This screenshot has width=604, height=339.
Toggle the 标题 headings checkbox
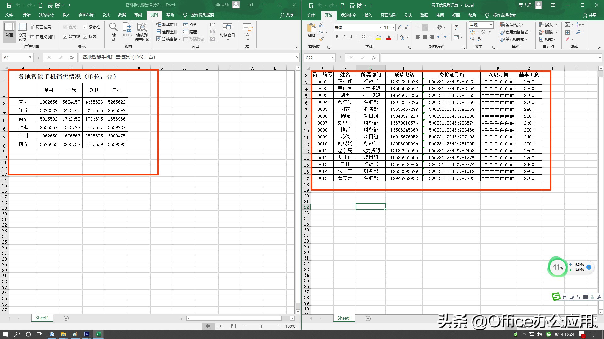pos(85,36)
